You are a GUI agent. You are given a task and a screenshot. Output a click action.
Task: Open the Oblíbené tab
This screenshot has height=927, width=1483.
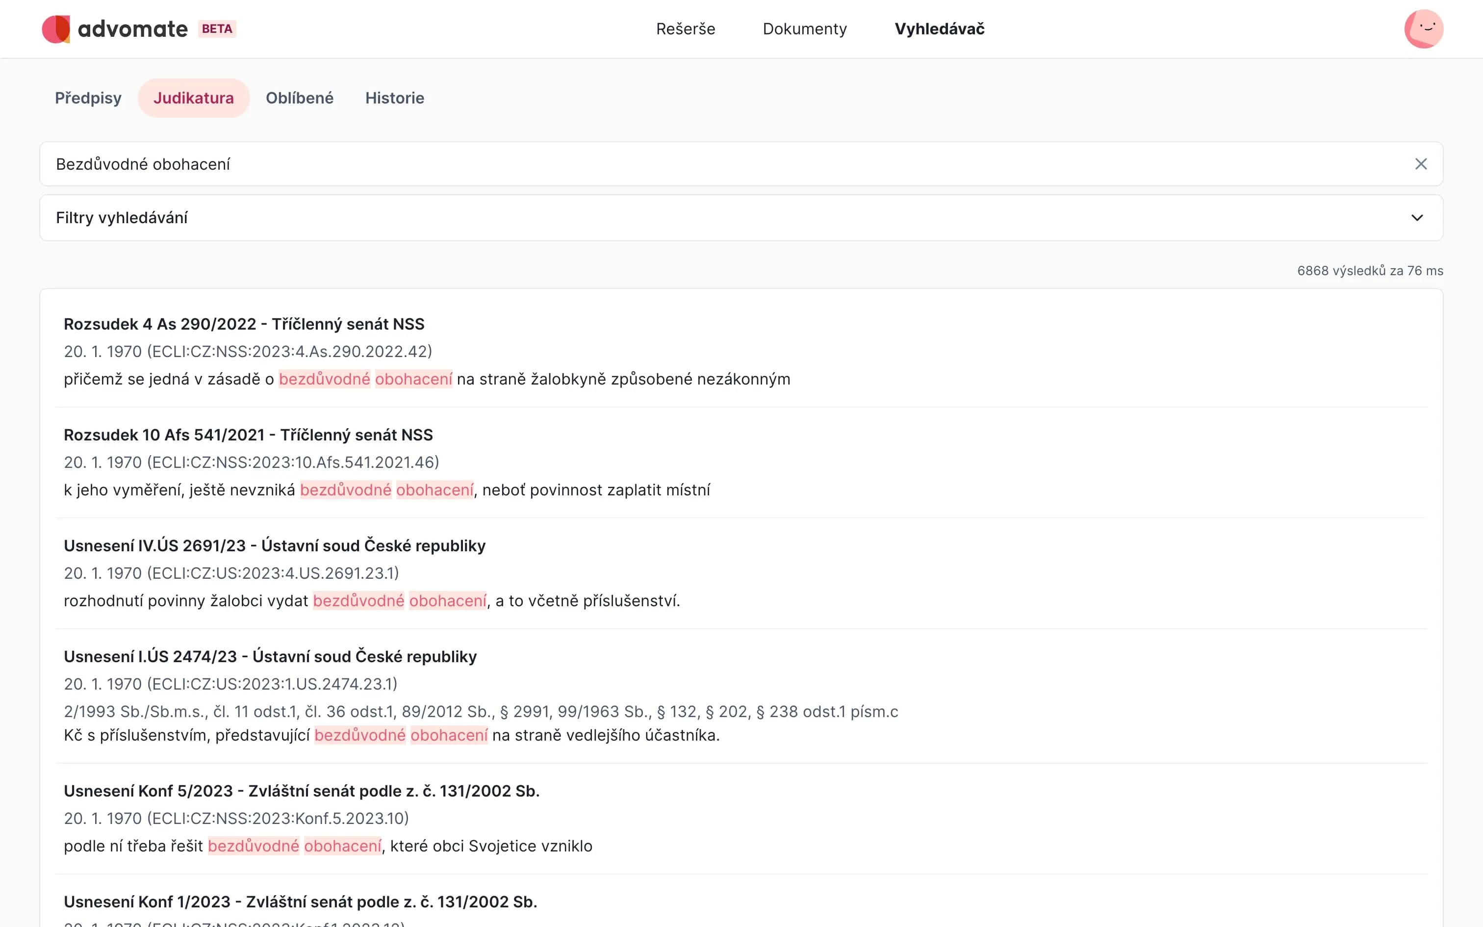[300, 98]
